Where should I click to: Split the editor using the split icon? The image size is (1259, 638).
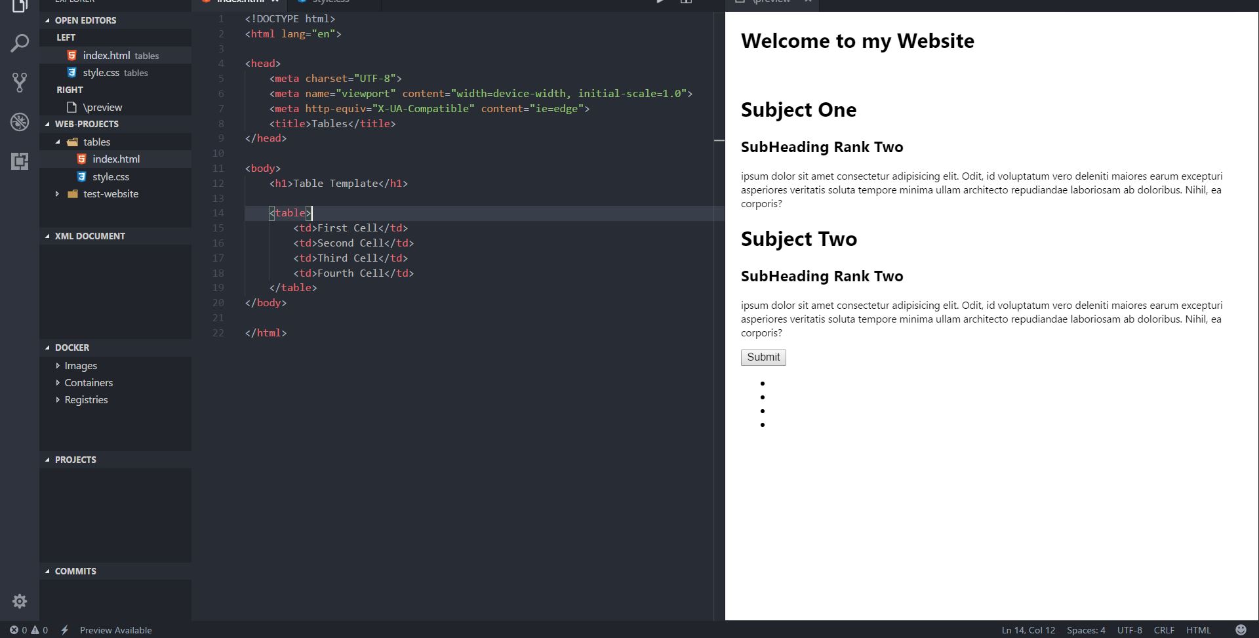[x=686, y=3]
